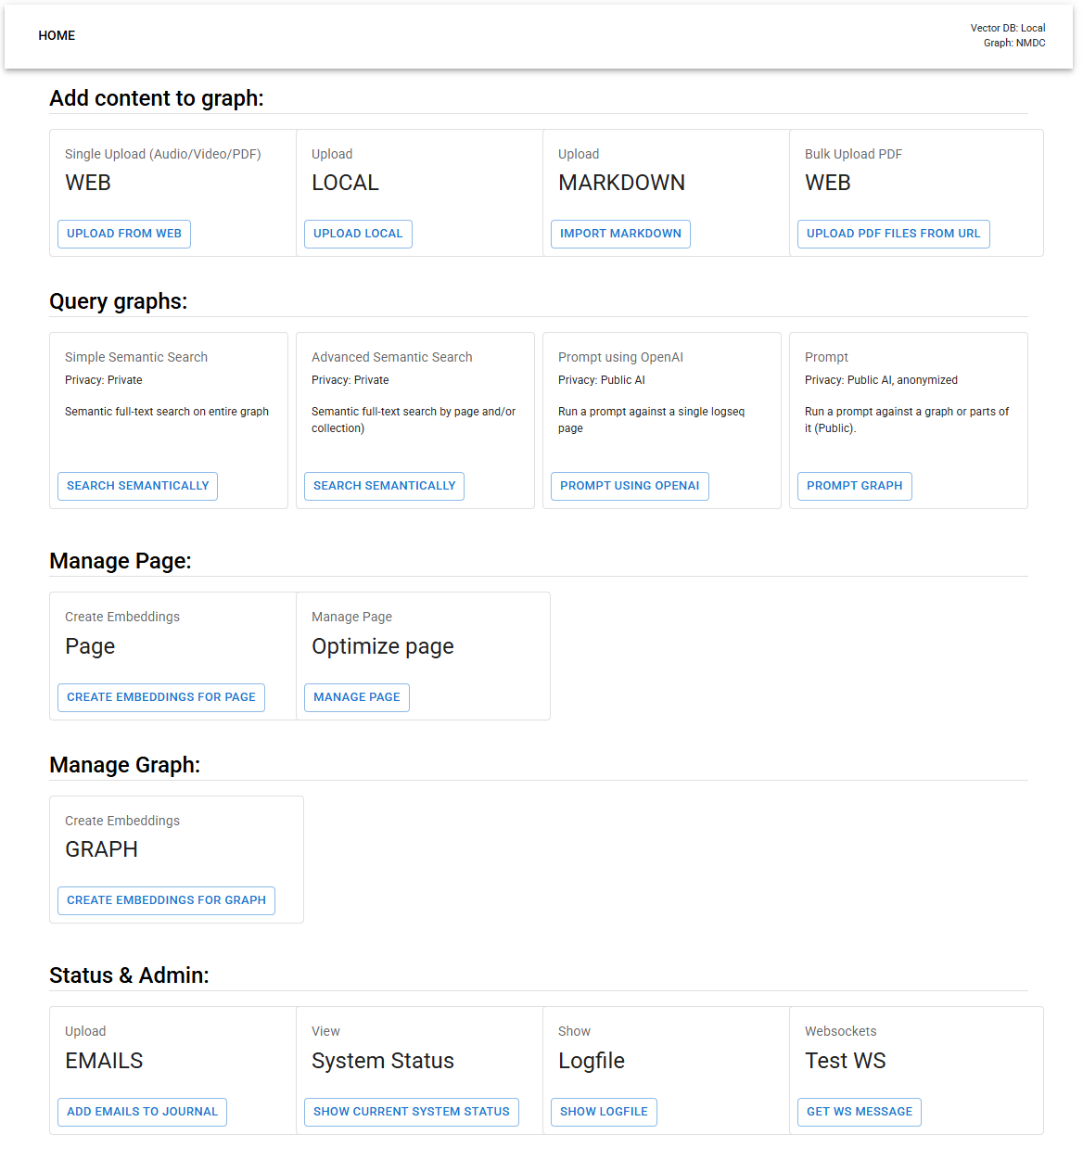Screen dimensions: 1083x1160
Task: Click the System Status card heading
Action: click(383, 1061)
